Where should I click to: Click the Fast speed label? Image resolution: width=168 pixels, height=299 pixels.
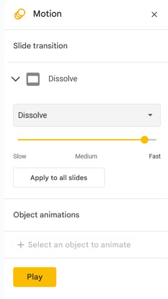pyautogui.click(x=155, y=157)
